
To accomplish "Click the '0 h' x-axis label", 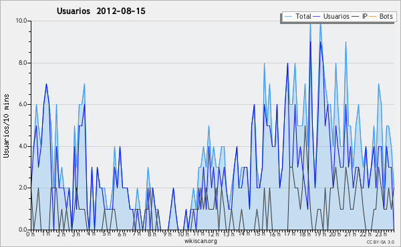I will click(x=30, y=234).
